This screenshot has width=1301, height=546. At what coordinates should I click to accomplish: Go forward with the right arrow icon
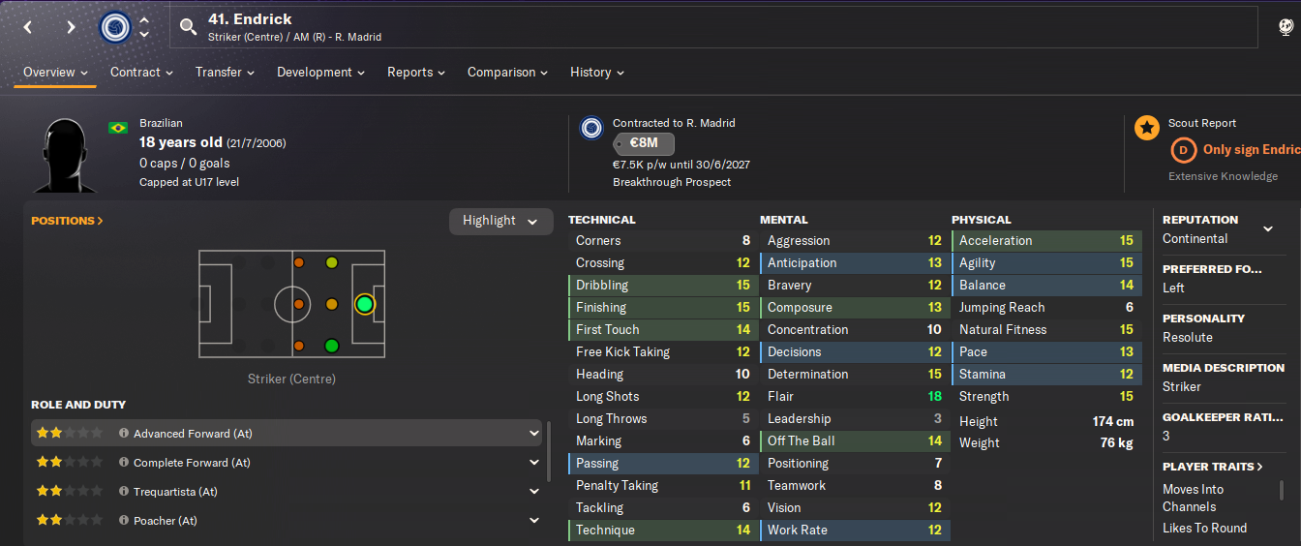click(x=71, y=27)
